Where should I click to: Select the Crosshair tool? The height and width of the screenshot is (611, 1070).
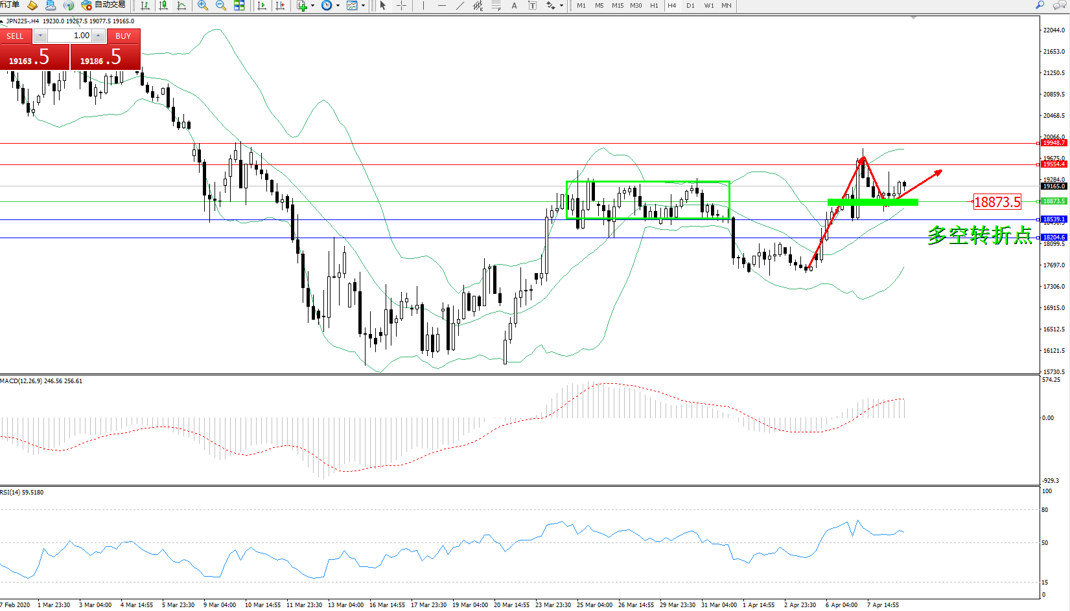[x=402, y=6]
